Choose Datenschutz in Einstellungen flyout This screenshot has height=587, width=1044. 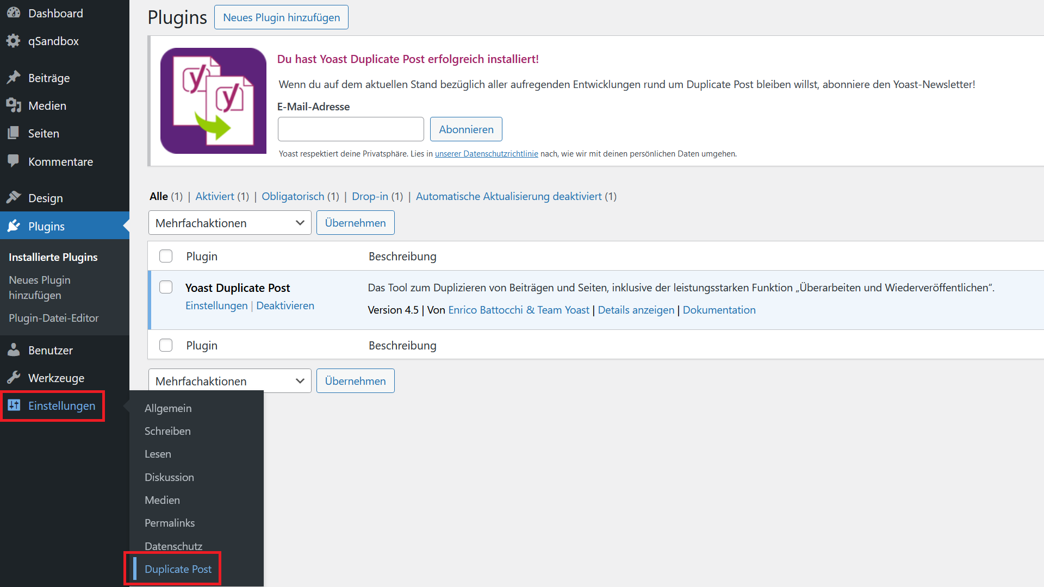click(173, 546)
